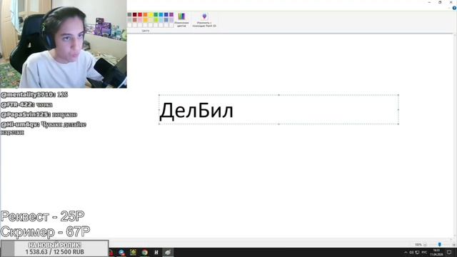Pick the yellow swatch in top row

151,14
